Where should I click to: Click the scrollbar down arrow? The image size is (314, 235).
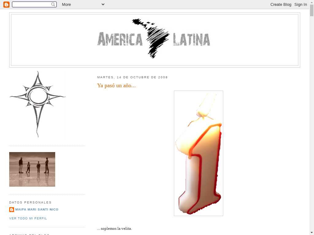[312, 233]
